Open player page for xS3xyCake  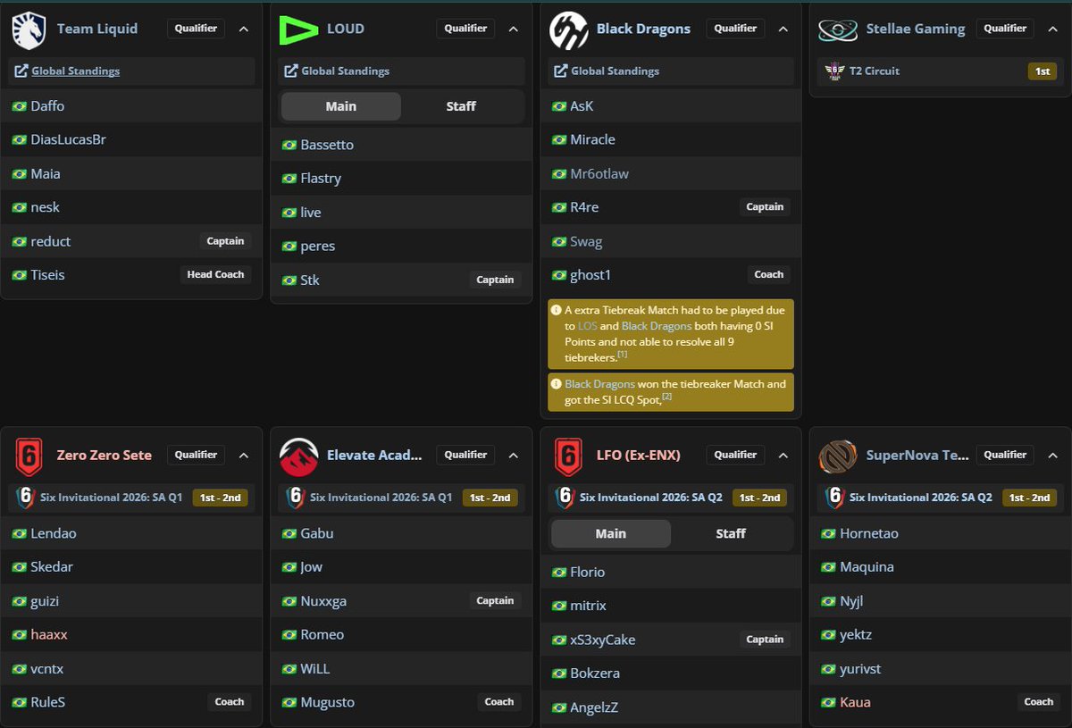603,640
